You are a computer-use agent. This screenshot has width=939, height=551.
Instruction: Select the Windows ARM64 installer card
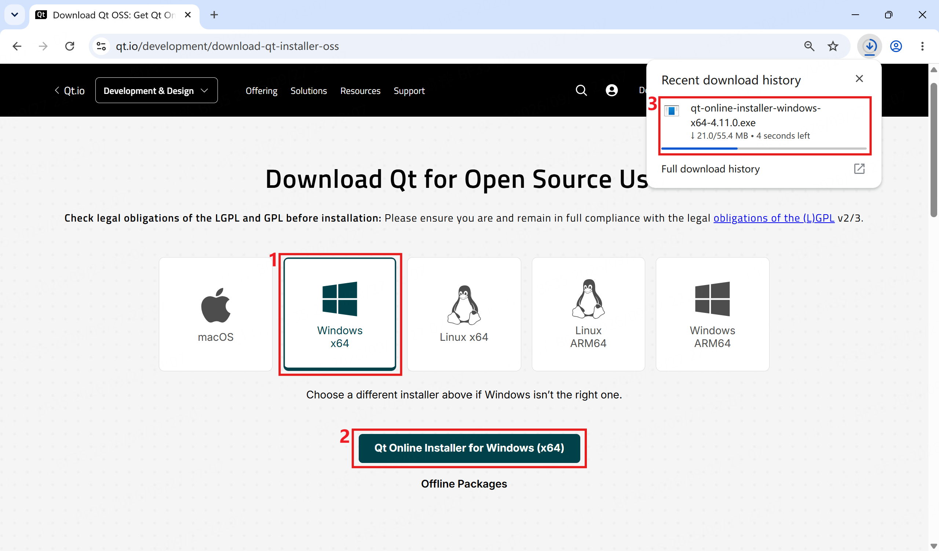coord(712,314)
